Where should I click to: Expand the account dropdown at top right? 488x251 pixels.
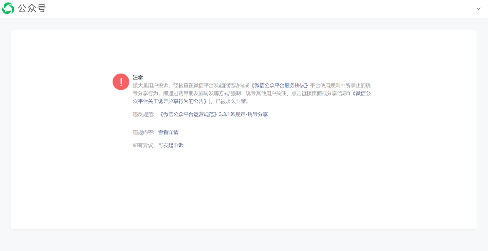click(x=478, y=9)
